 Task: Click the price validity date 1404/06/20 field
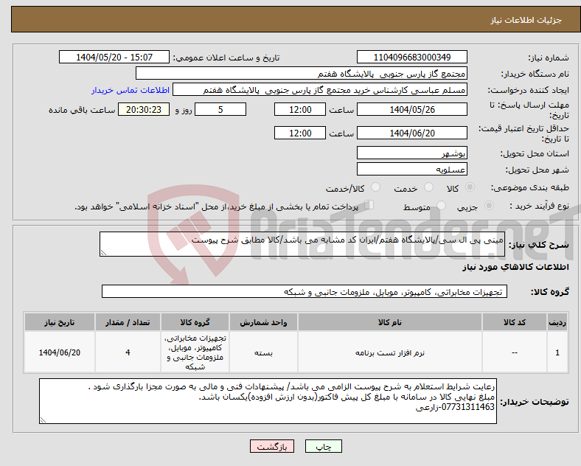[x=412, y=133]
